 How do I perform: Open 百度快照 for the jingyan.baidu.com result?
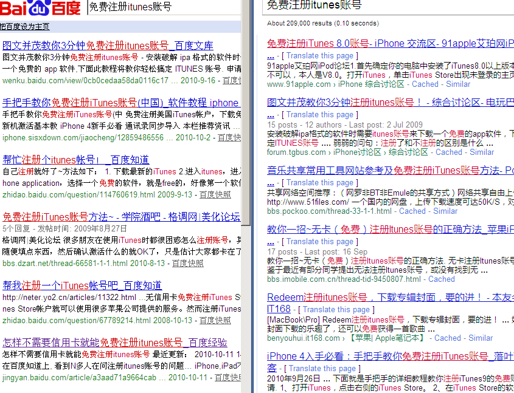point(228,378)
